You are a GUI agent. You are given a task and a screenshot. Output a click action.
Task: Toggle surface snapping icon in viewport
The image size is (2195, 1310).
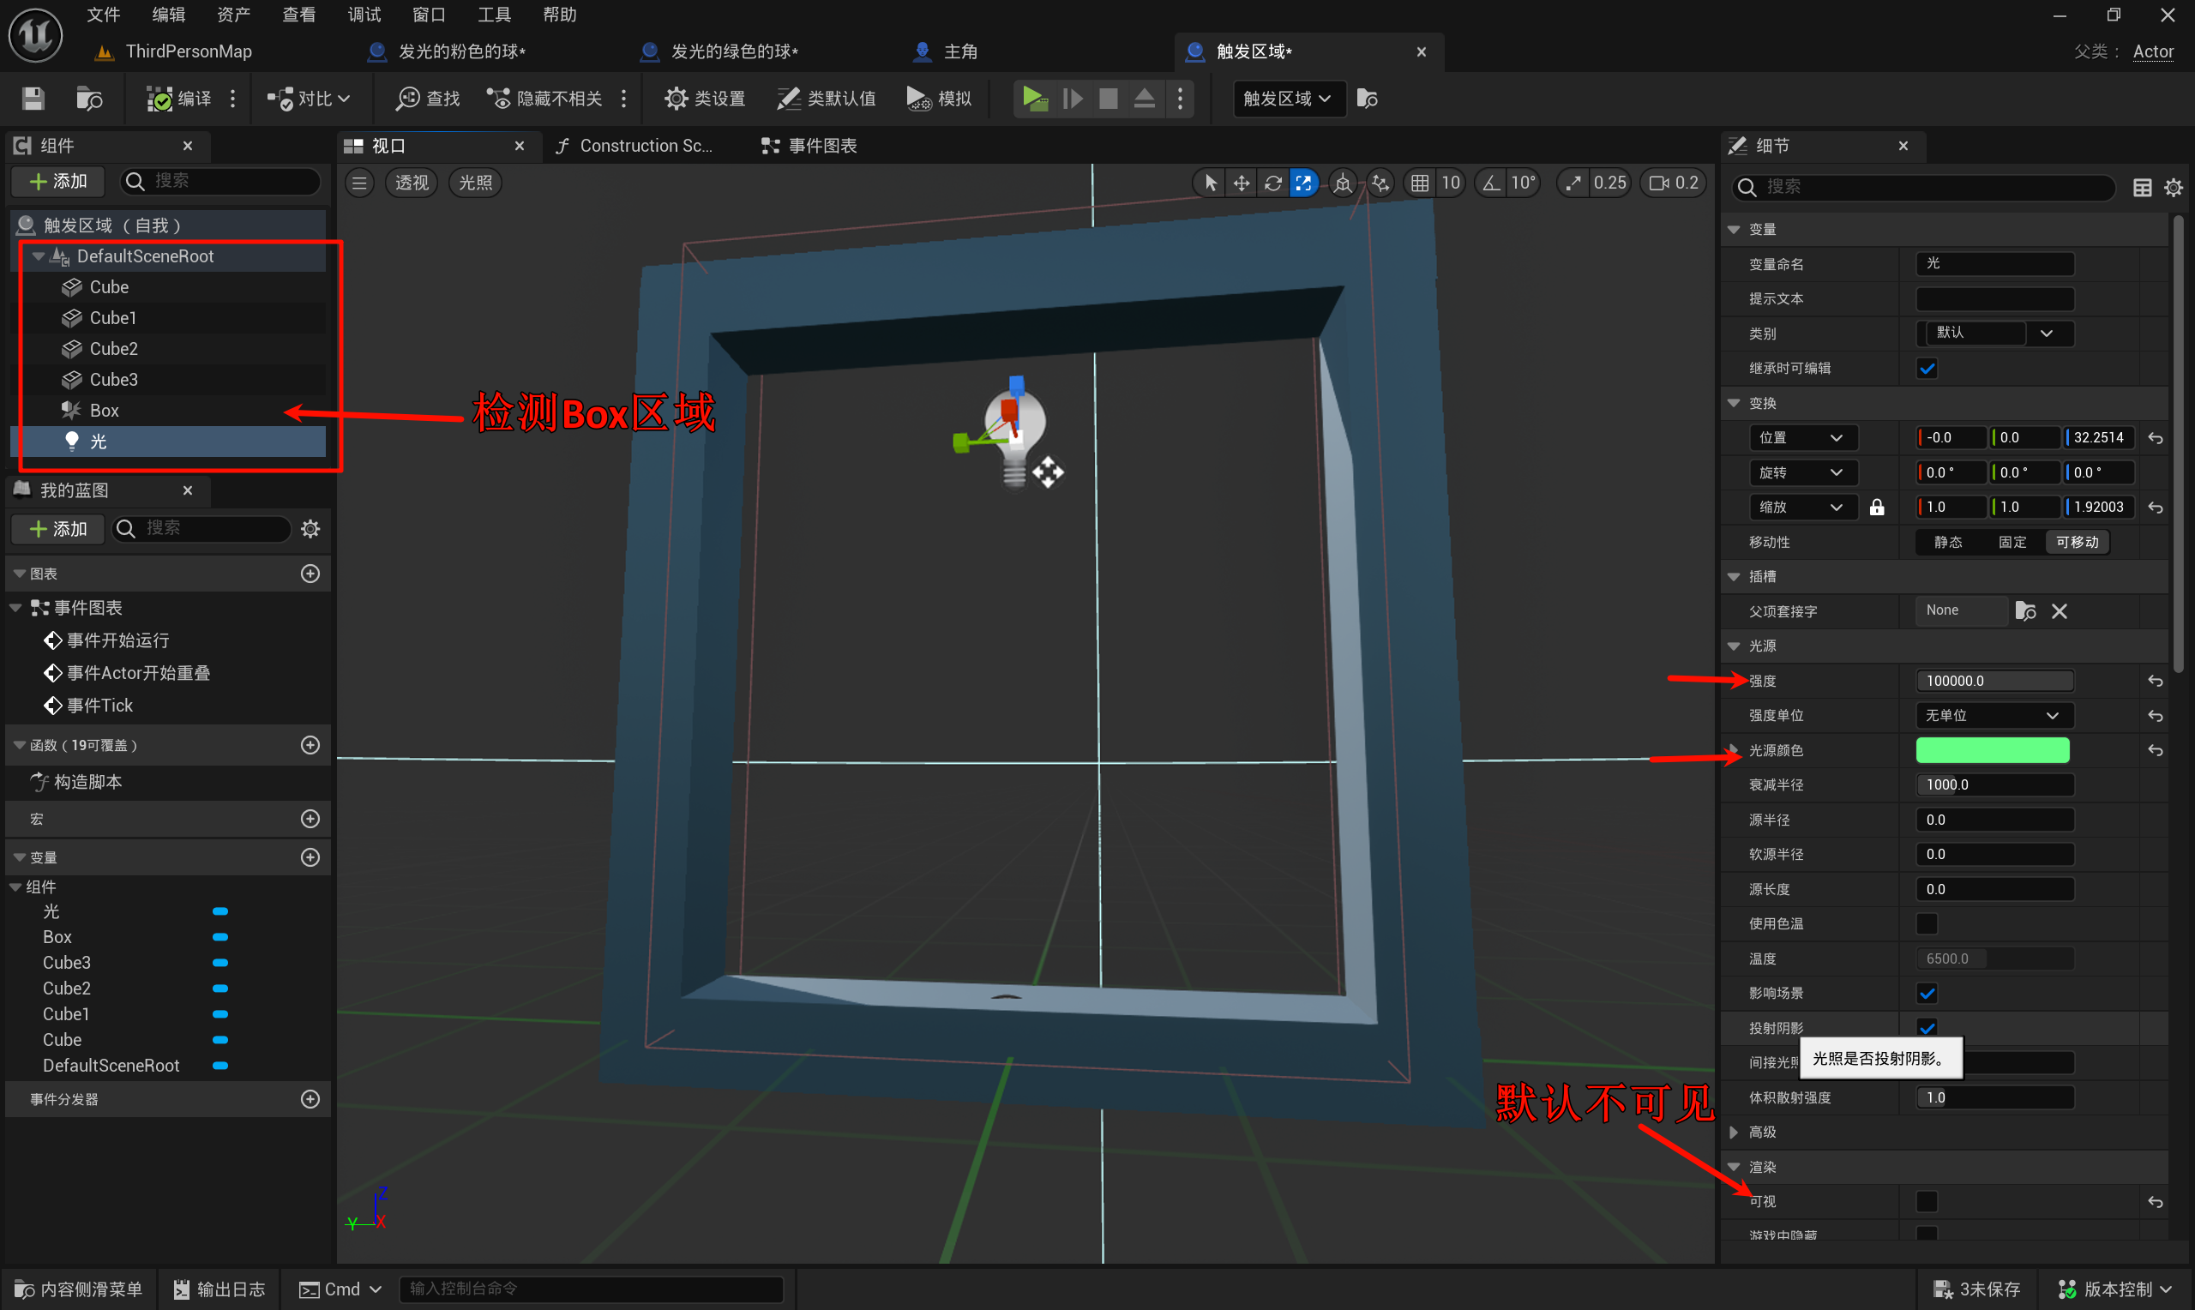click(x=1381, y=183)
